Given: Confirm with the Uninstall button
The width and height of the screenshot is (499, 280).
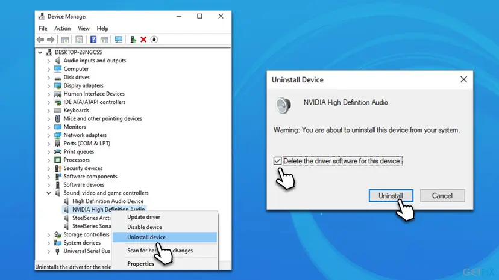Looking at the screenshot, I should click(x=391, y=196).
